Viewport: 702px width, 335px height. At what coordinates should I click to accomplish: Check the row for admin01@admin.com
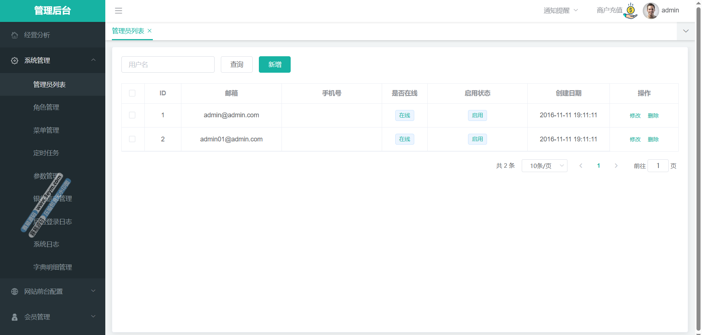pos(132,139)
